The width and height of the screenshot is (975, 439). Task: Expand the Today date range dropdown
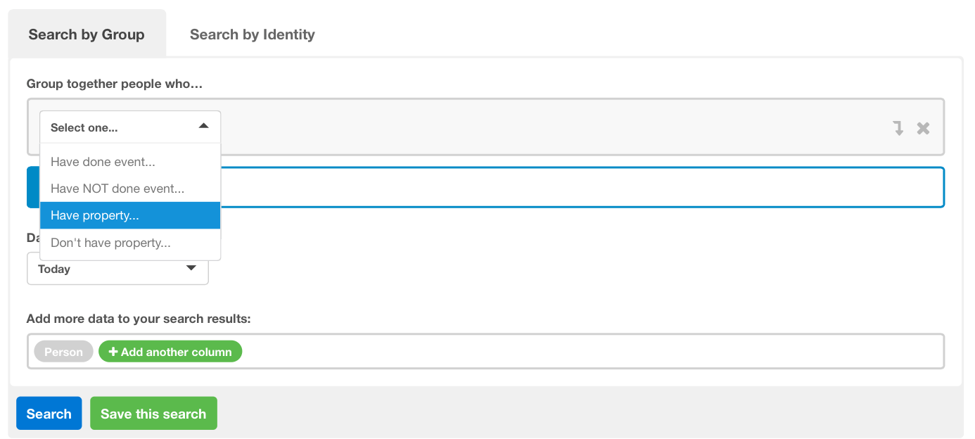(117, 269)
